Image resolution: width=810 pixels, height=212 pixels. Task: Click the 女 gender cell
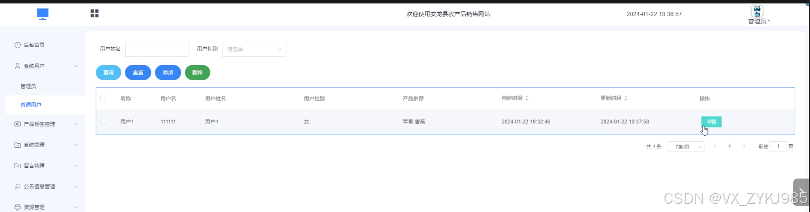306,121
